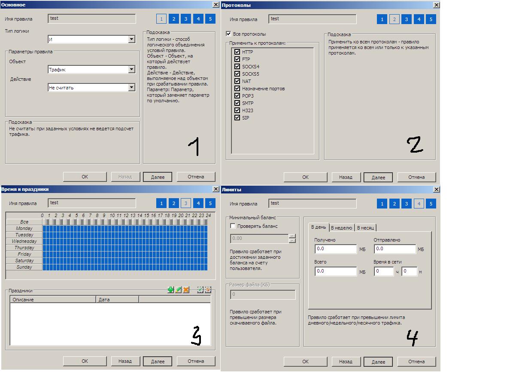Viewport: 522px width, 377px height.
Task: Uncheck the NAT protocol
Action: [237, 81]
